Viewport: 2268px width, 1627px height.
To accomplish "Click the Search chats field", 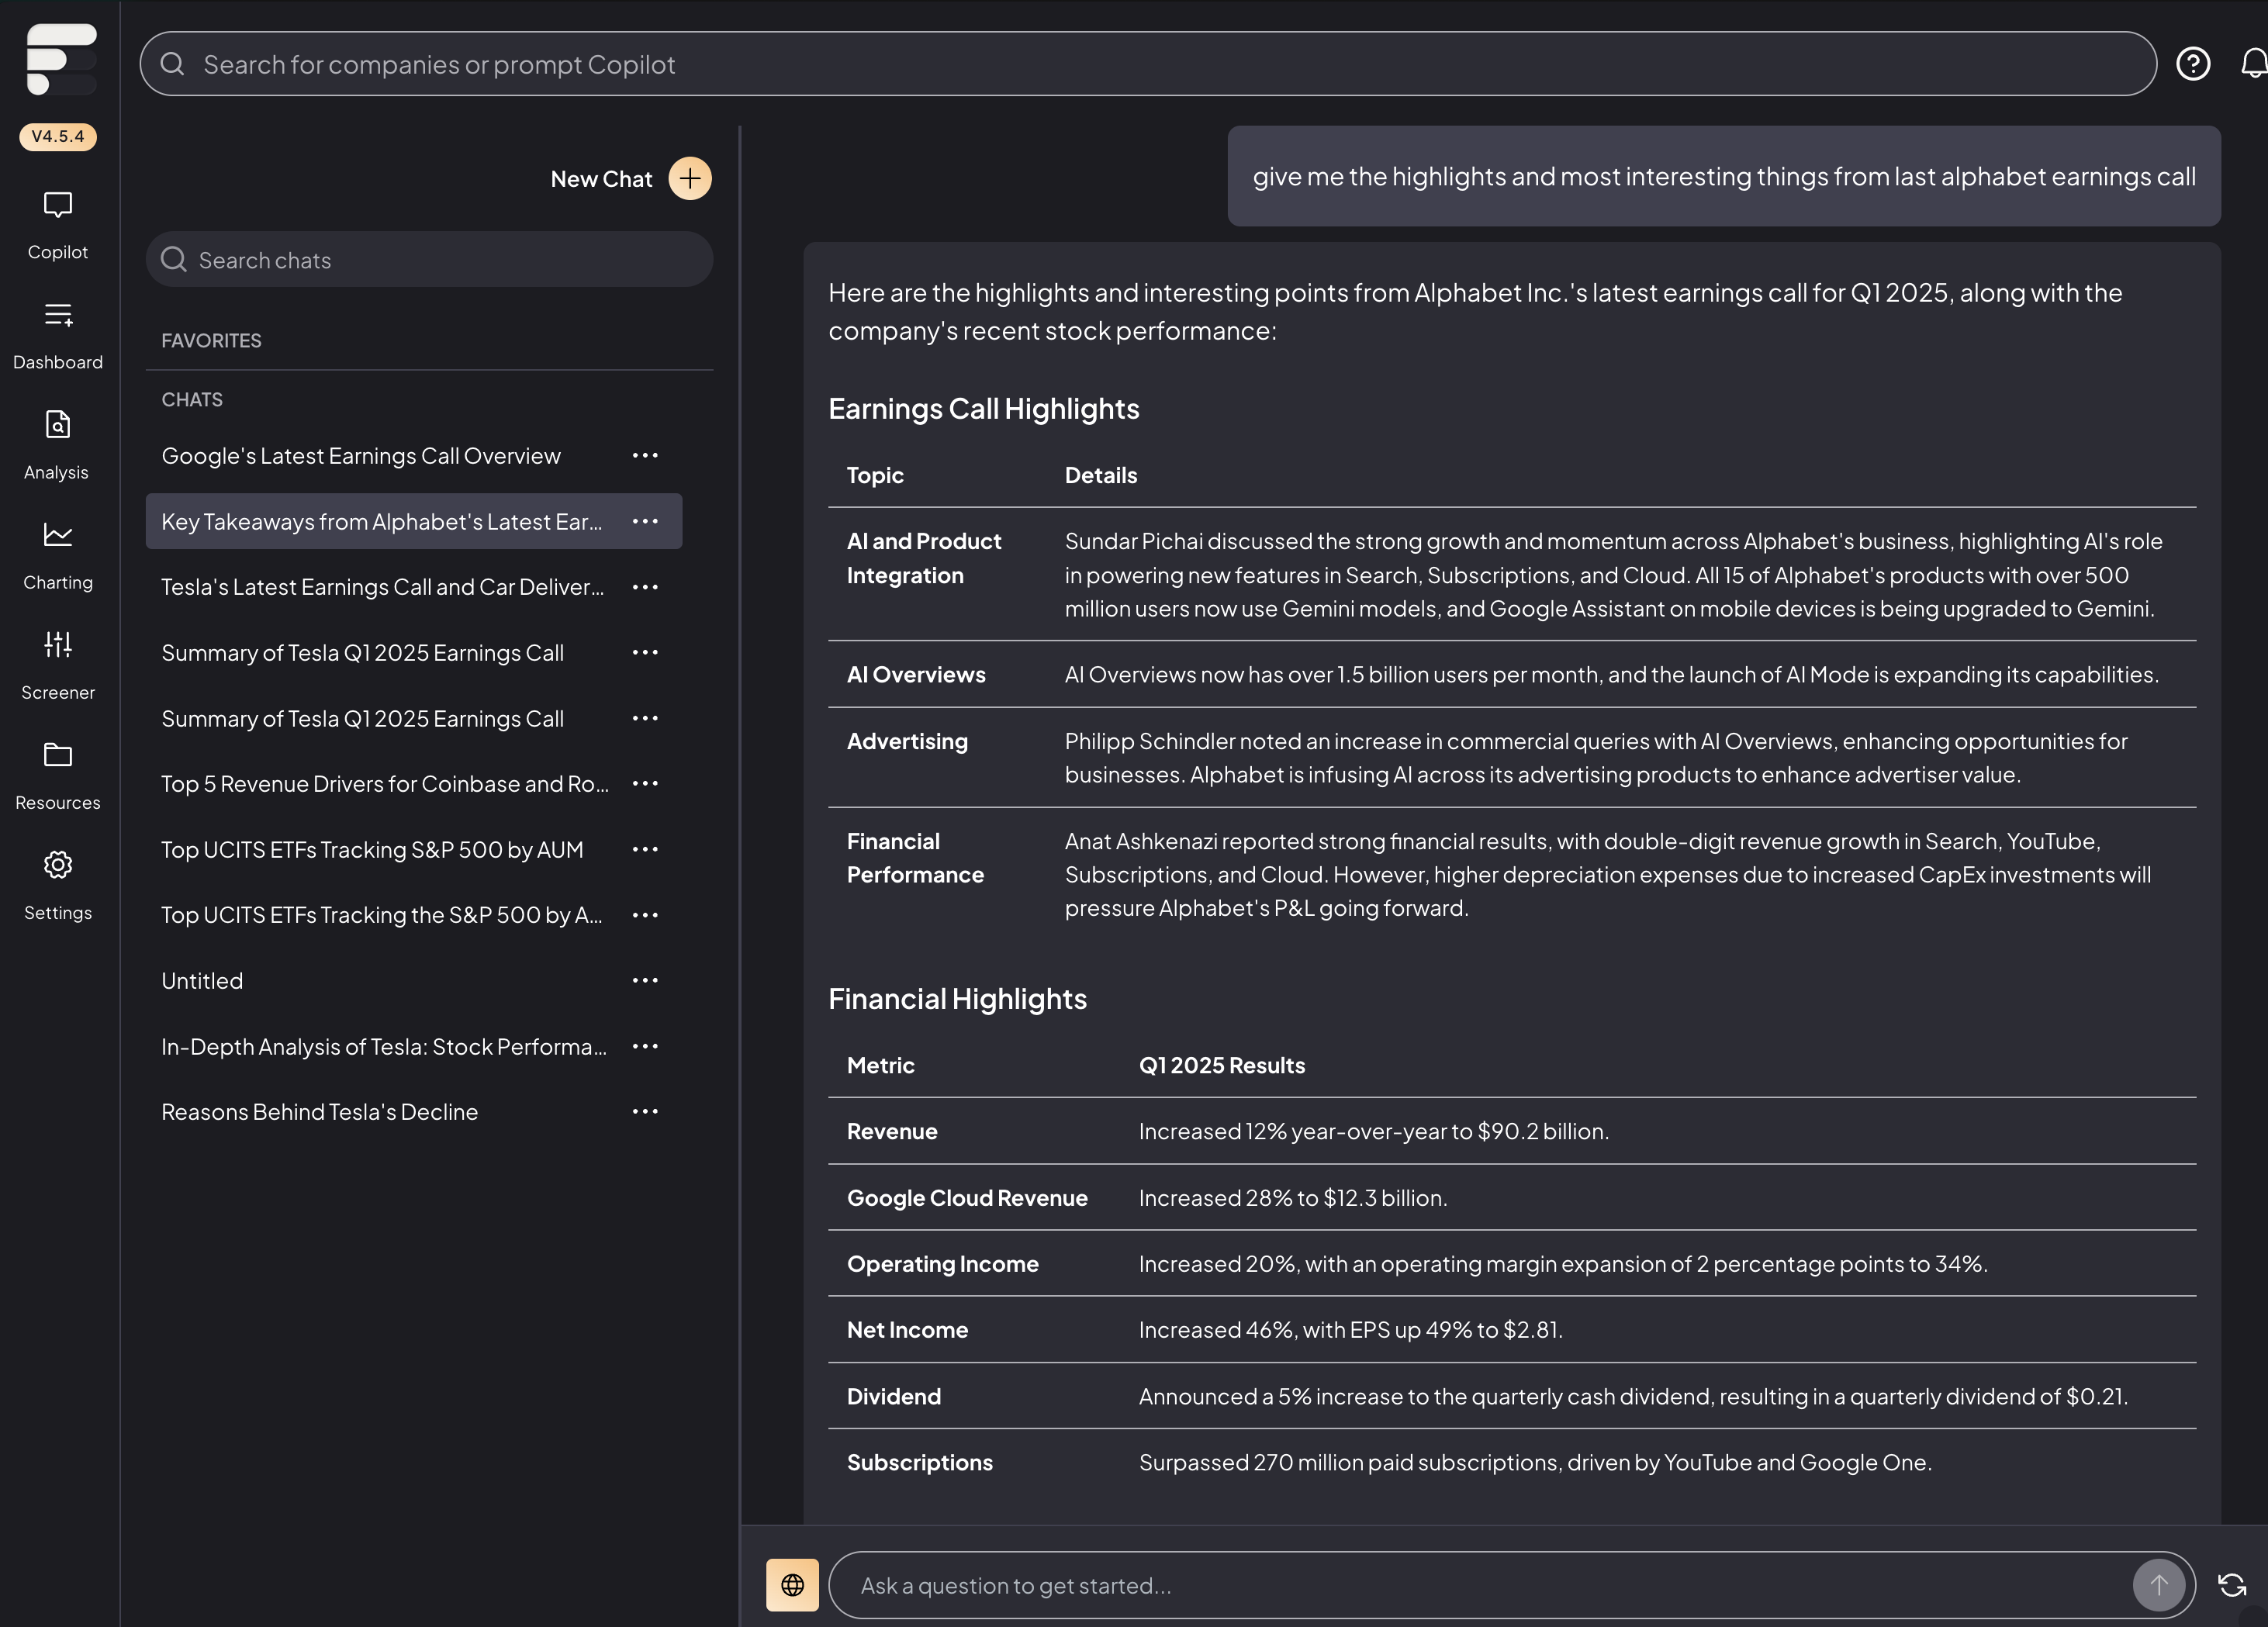I will [430, 260].
